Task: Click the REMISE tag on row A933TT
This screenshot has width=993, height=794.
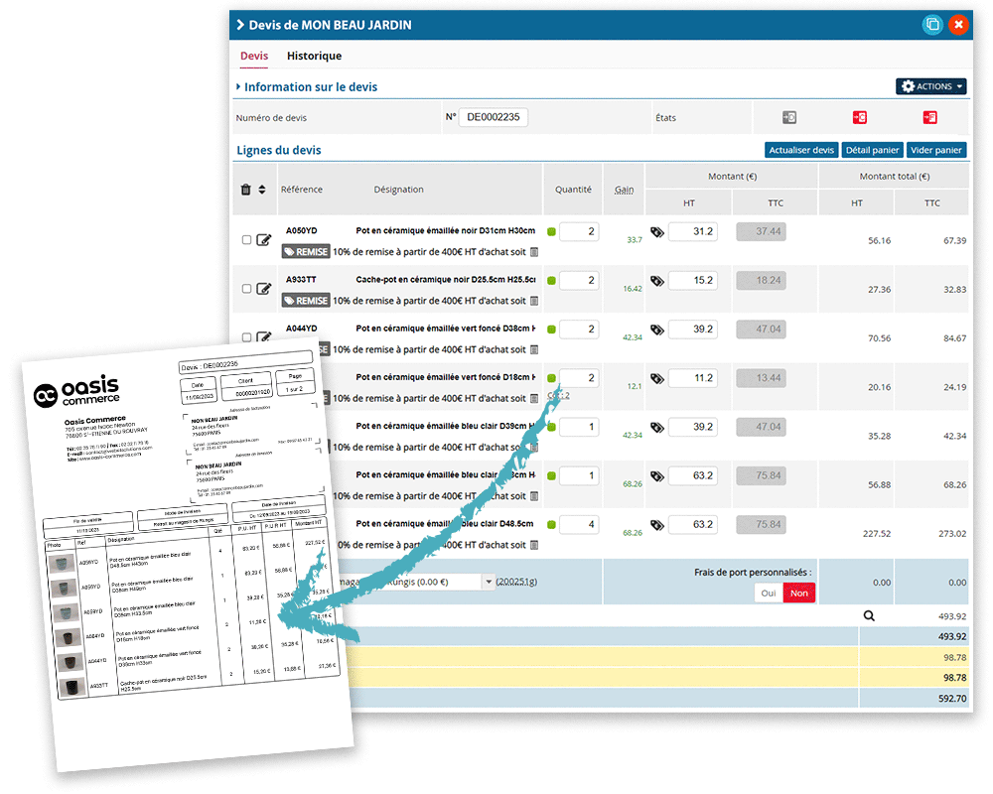Action: pyautogui.click(x=306, y=301)
